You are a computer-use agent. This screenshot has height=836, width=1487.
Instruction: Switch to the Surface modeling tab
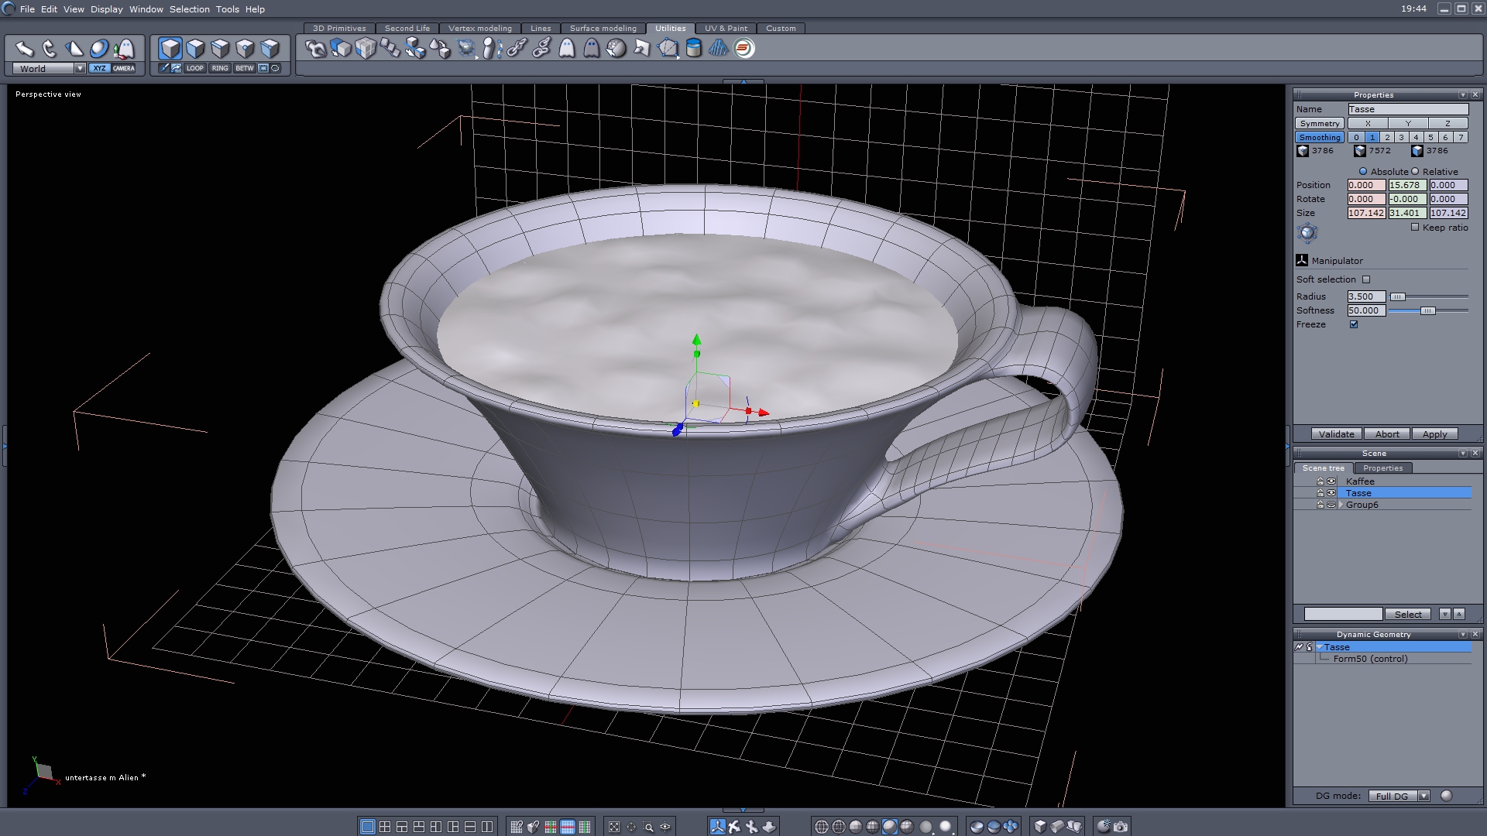tap(603, 29)
